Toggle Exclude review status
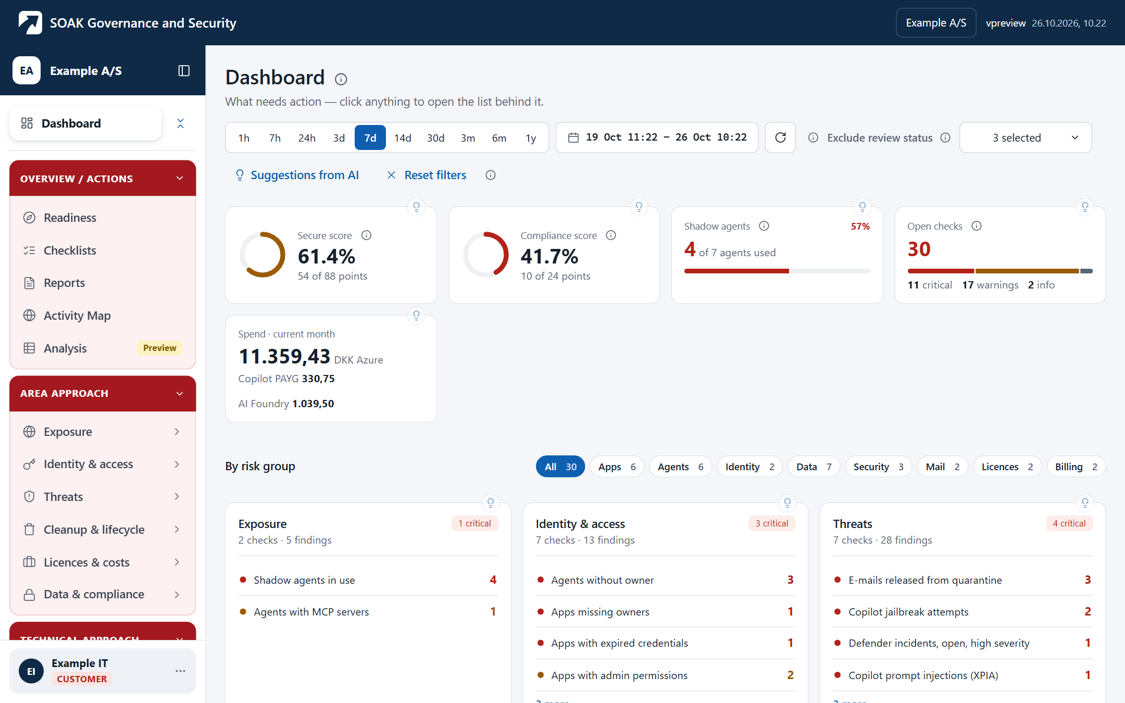Screen dimensions: 1125x703 pyautogui.click(x=880, y=138)
